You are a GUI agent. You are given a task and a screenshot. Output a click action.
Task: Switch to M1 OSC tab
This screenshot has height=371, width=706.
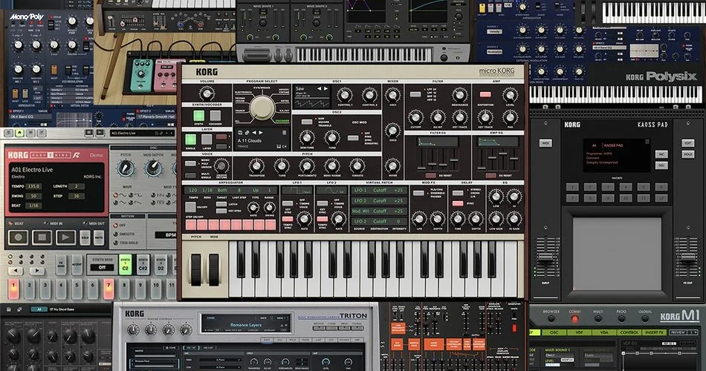click(554, 332)
